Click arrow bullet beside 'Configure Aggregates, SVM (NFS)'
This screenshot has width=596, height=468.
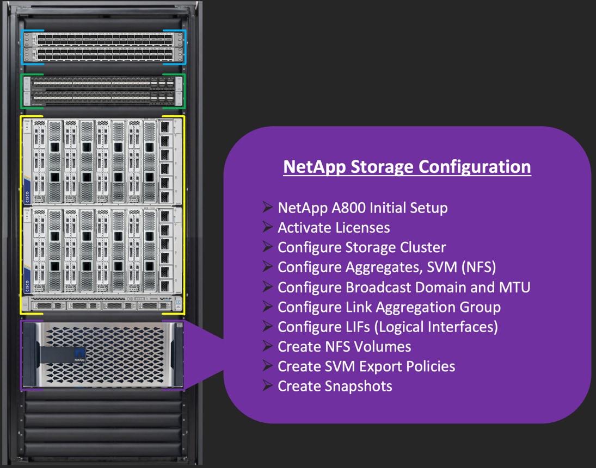point(268,266)
